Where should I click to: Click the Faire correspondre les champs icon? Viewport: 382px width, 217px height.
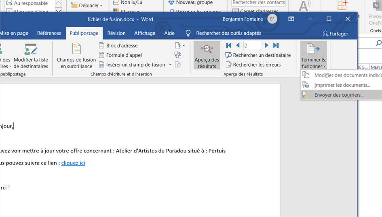click(178, 55)
